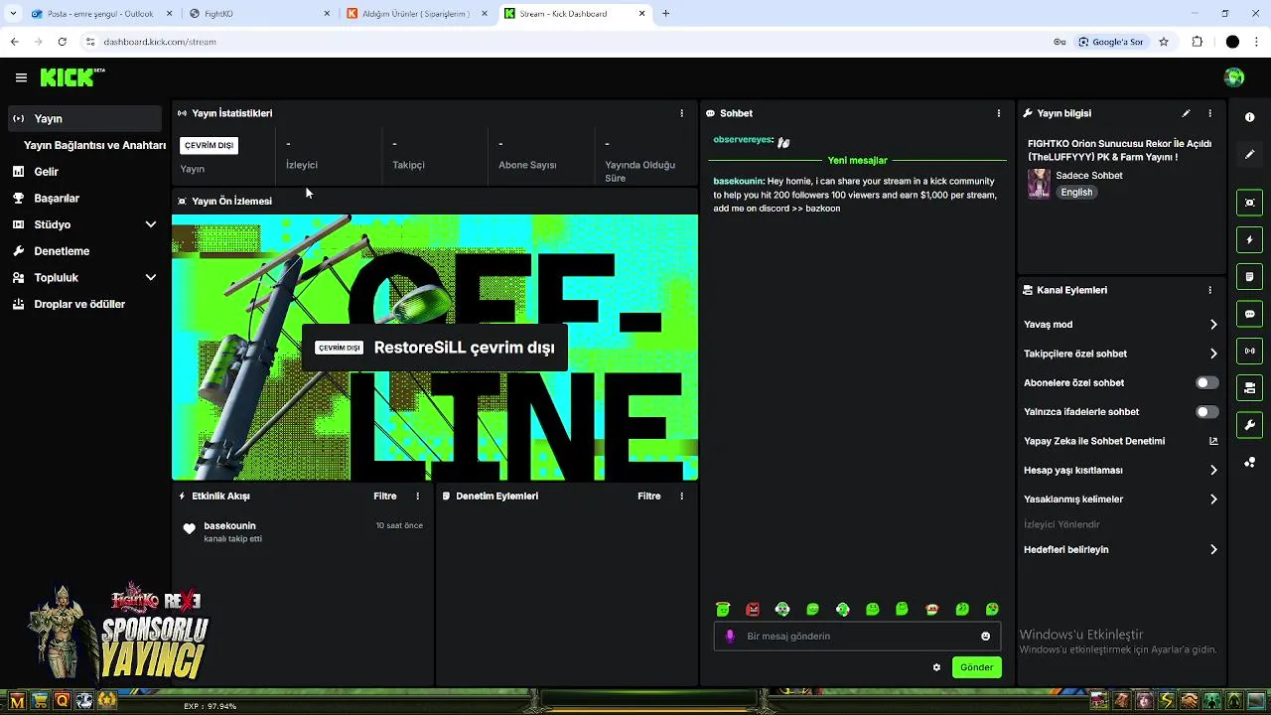This screenshot has width=1271, height=715.
Task: Open Denetim Eylemleri three-dot menu
Action: coord(681,496)
